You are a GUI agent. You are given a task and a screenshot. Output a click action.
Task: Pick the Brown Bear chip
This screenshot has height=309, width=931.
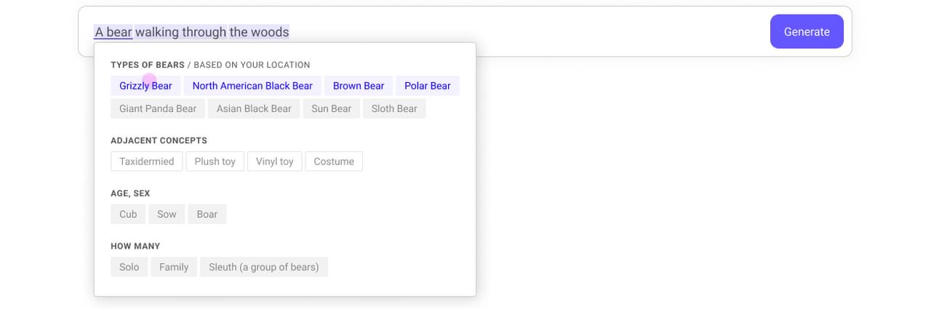[x=359, y=86]
